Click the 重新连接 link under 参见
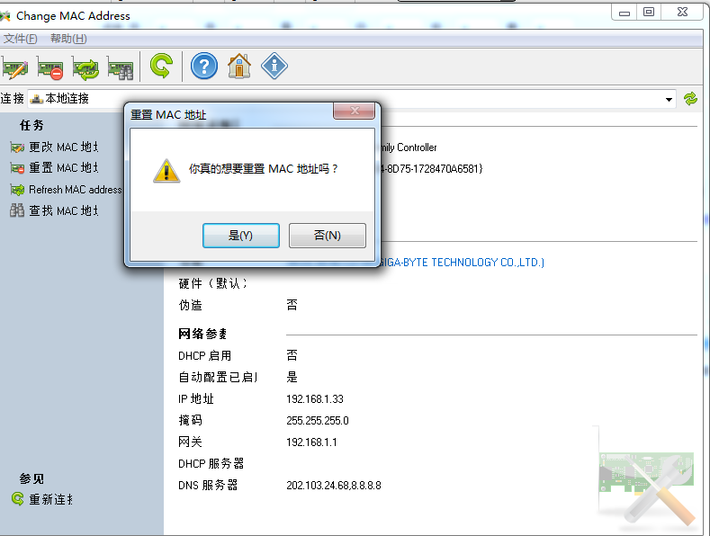This screenshot has height=536, width=710. pos(49,499)
